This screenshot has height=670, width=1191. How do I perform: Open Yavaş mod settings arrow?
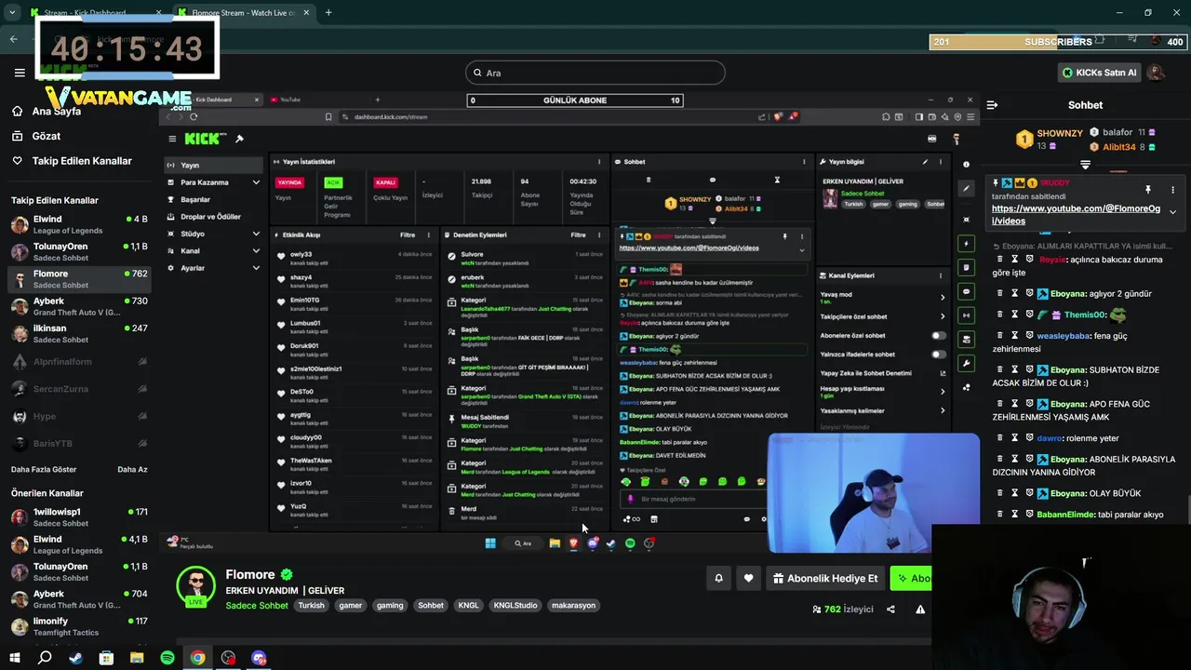[x=942, y=298]
